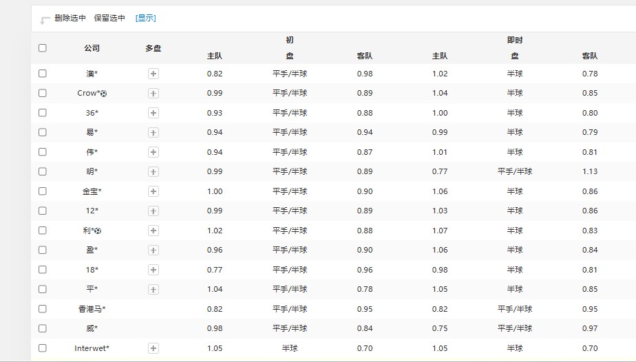
Task: Expand multi-handicap details for Crow*
Action: 153,93
